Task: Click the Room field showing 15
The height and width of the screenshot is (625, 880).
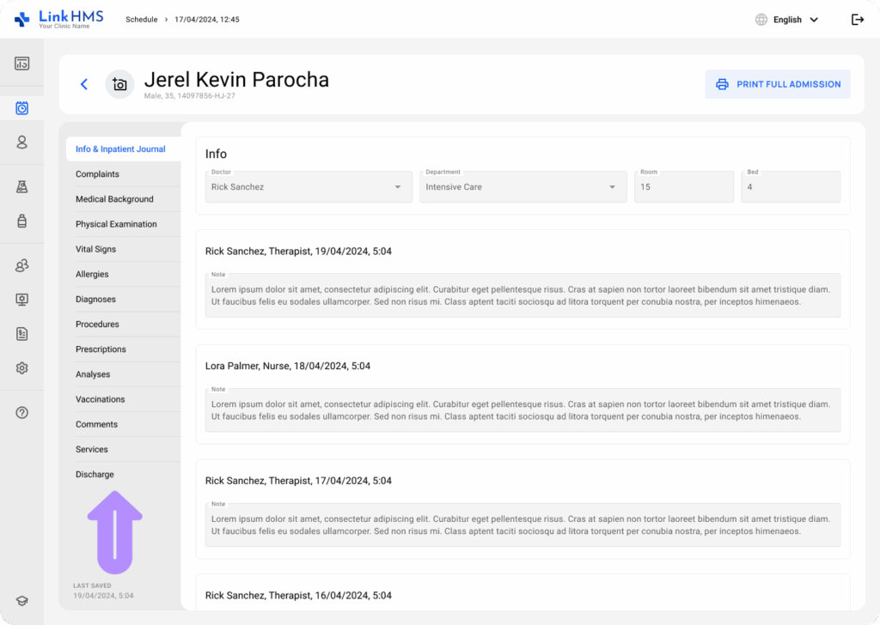Action: pos(683,186)
